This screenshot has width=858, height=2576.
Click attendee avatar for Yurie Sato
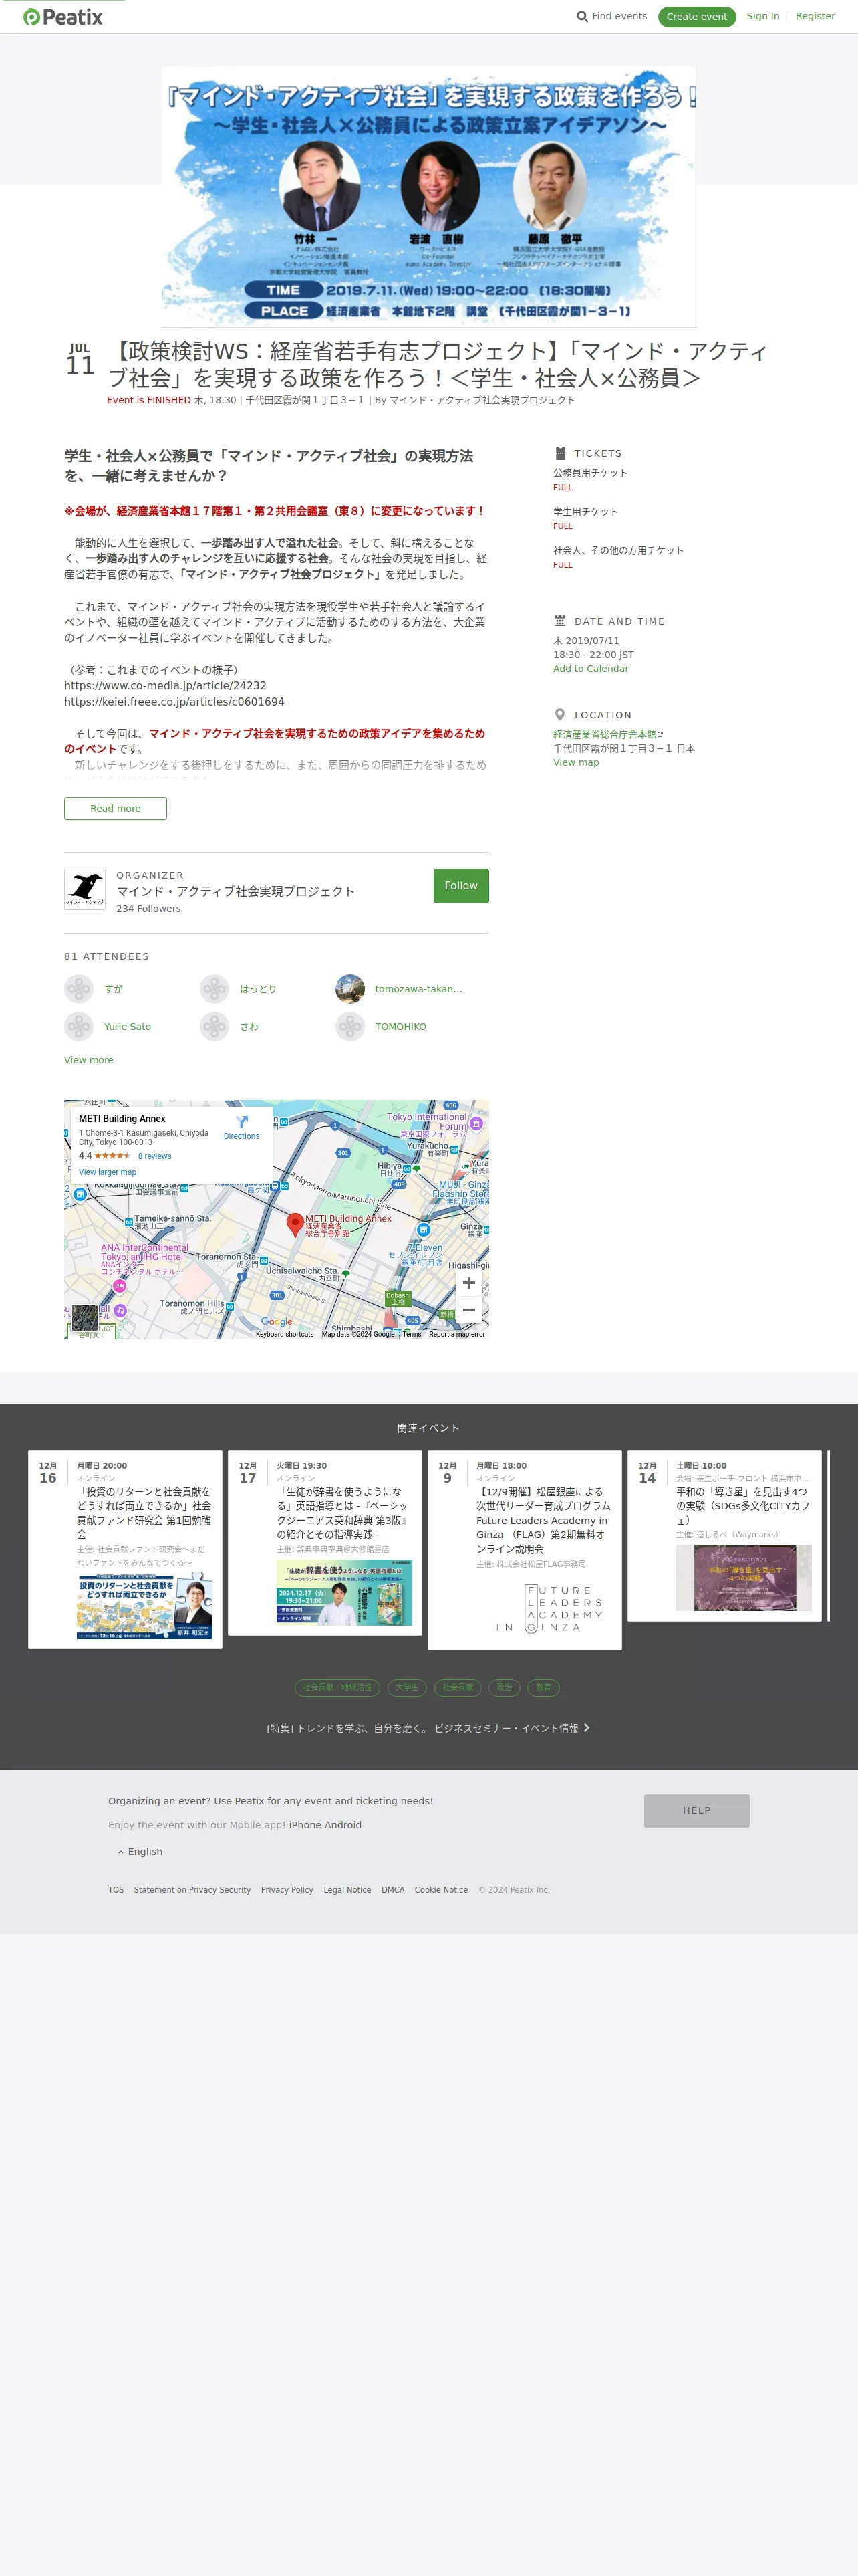[x=79, y=1026]
